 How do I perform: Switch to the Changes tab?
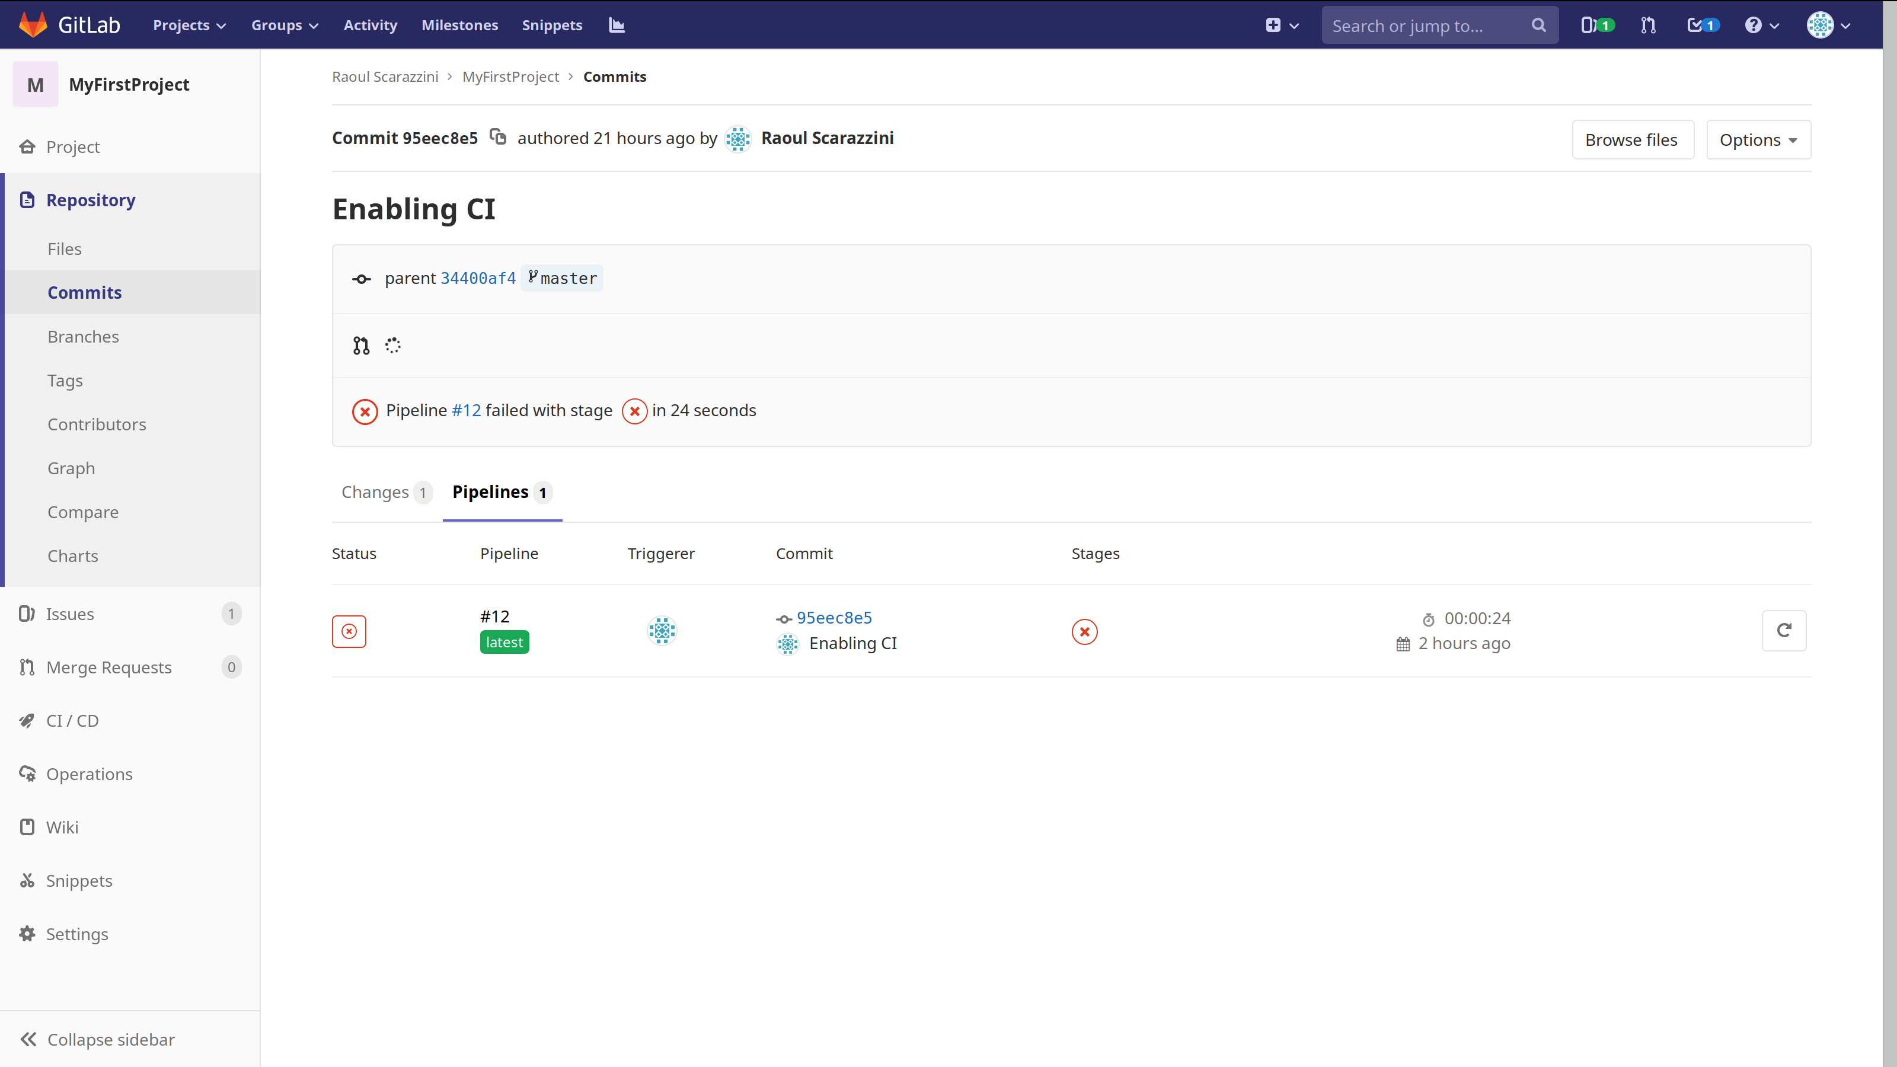376,492
